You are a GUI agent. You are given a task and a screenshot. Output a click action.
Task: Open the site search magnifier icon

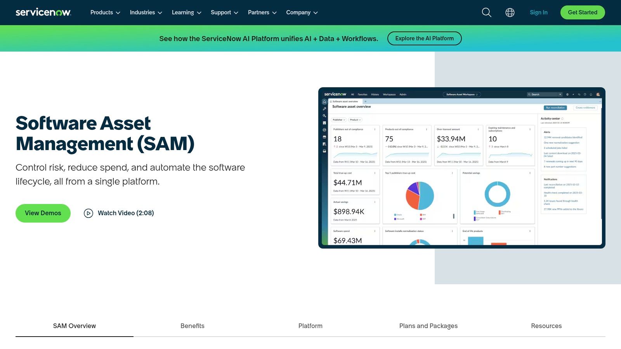(x=486, y=12)
